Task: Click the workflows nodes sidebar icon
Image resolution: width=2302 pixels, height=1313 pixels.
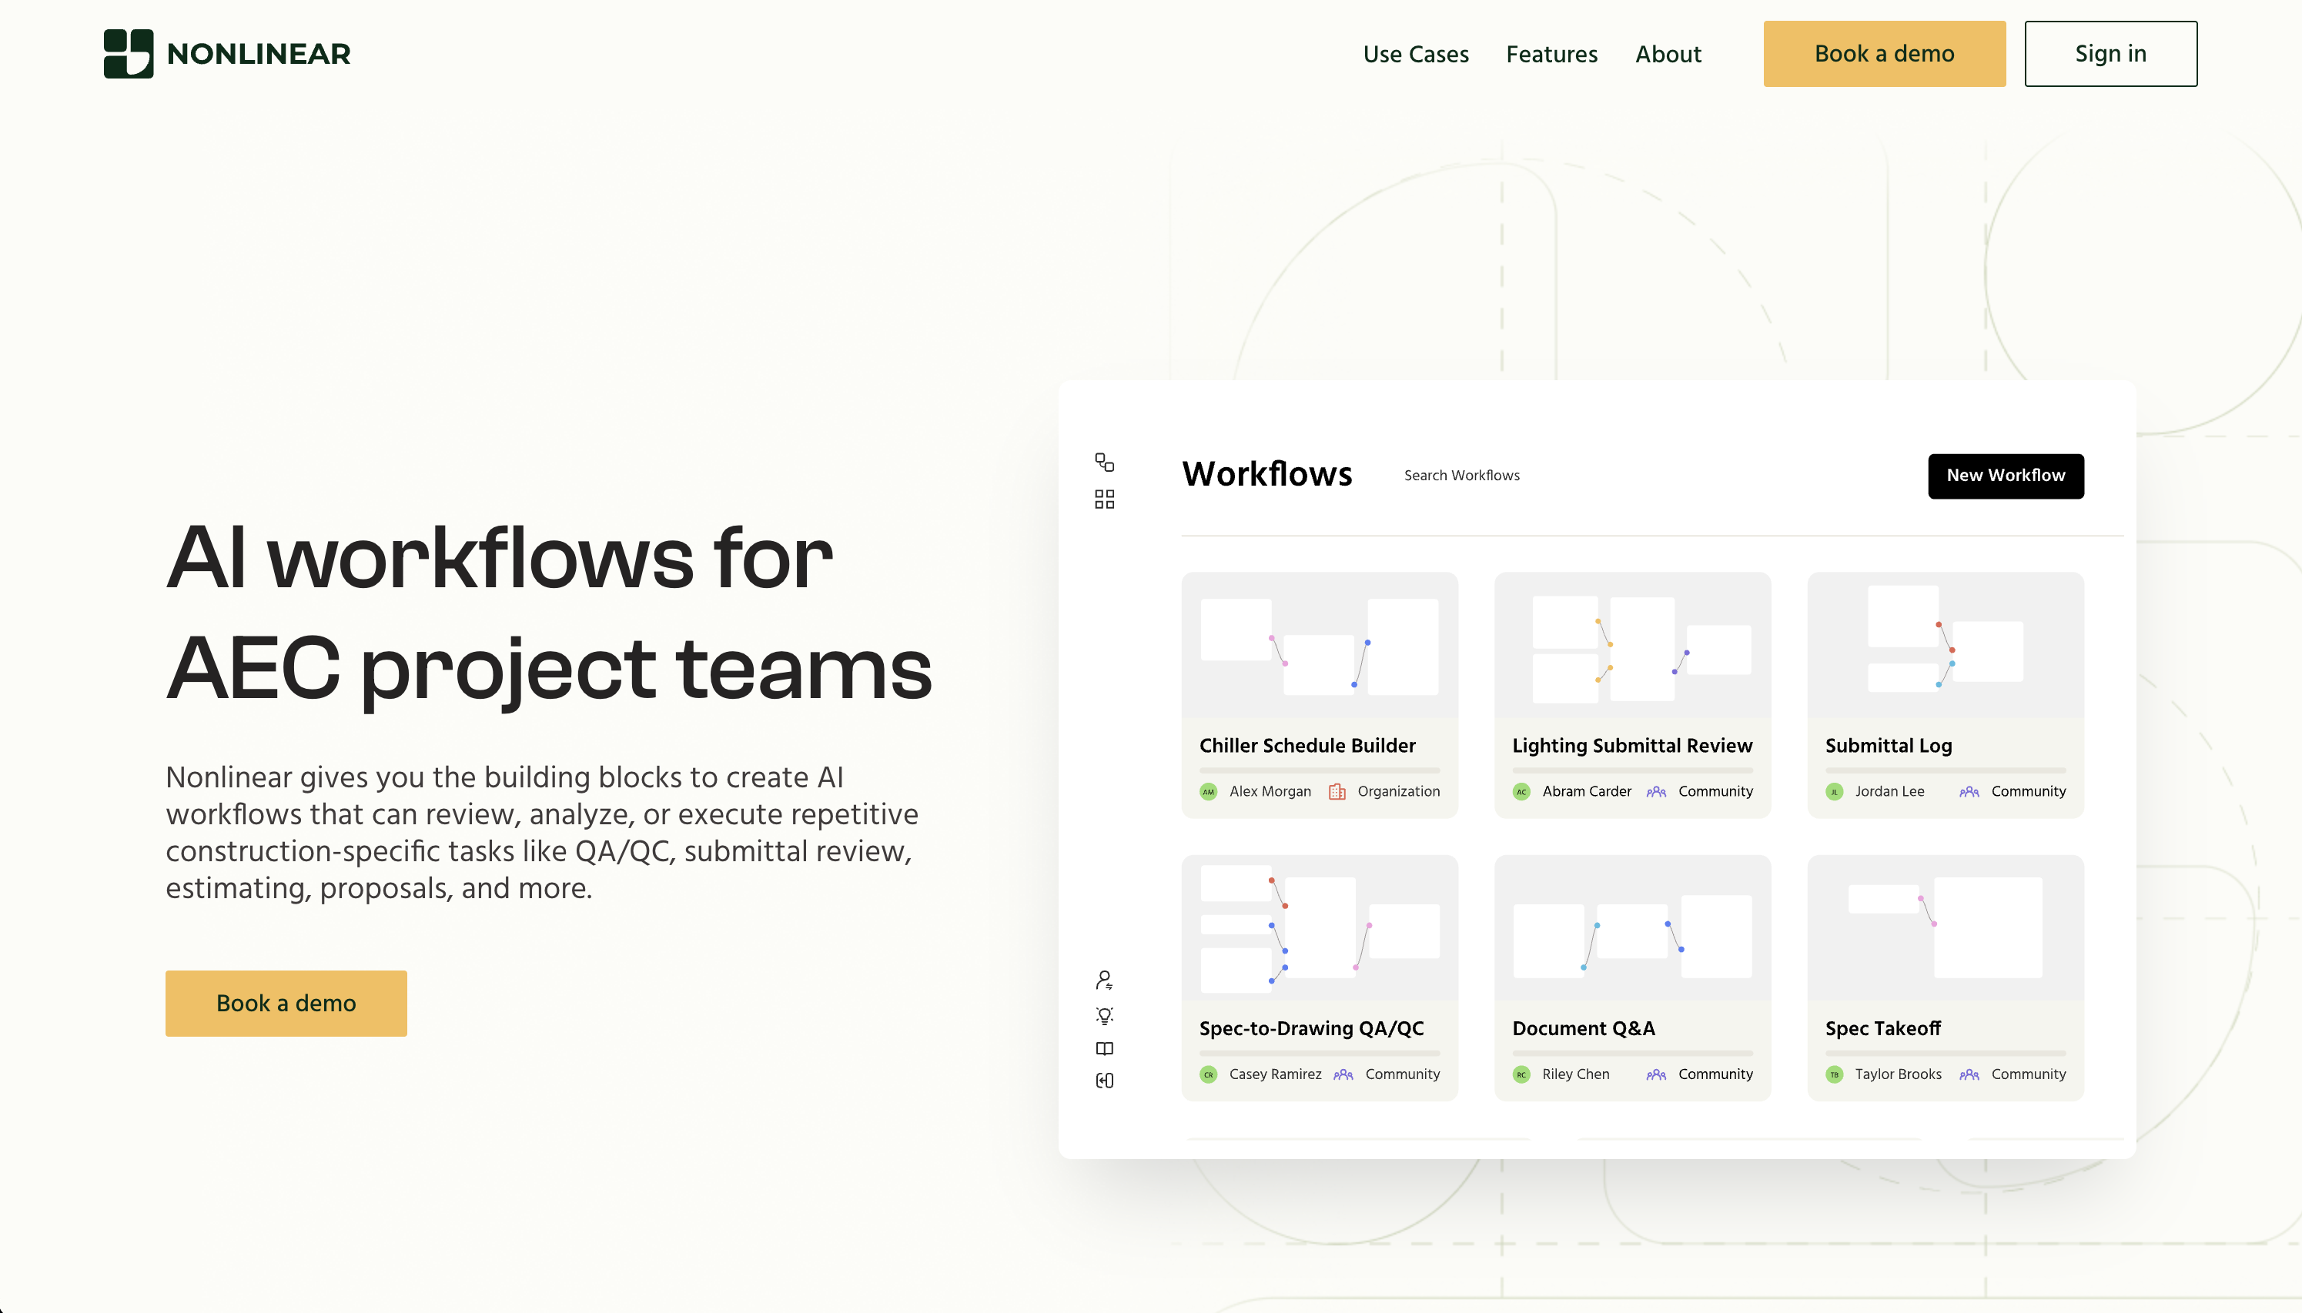Action: pos(1104,463)
